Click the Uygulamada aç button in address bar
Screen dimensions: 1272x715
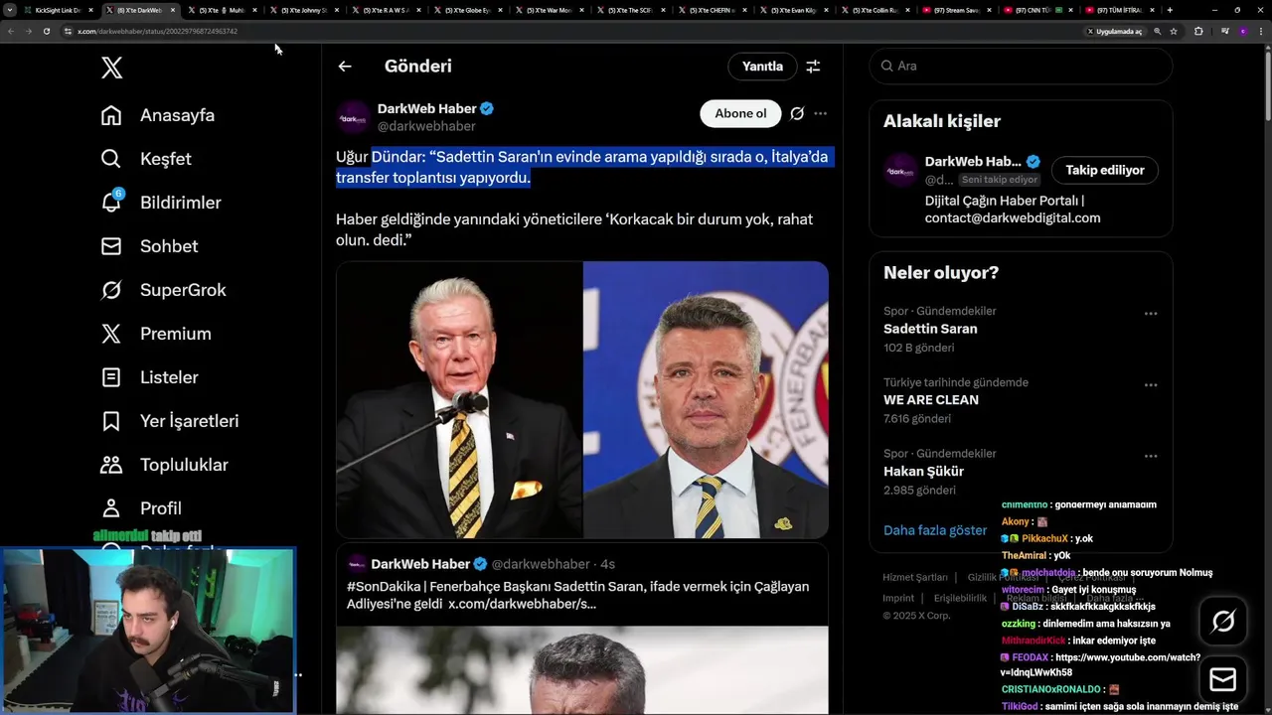(1115, 31)
